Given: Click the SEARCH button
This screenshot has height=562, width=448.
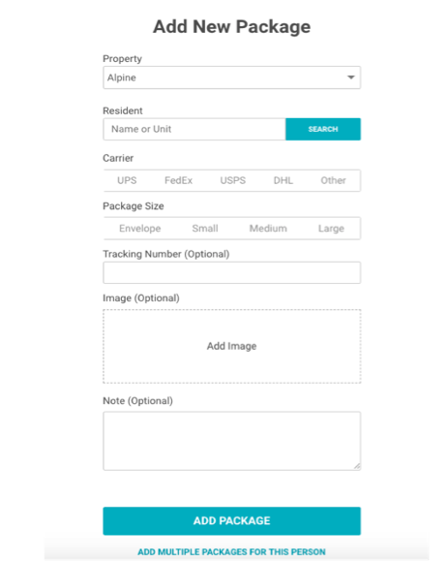Looking at the screenshot, I should point(323,129).
